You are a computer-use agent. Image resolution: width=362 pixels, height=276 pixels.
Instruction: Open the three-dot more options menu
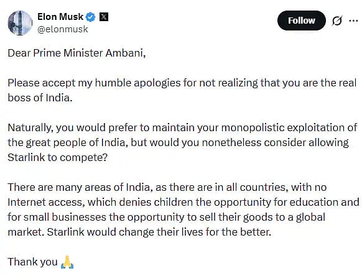pyautogui.click(x=353, y=21)
